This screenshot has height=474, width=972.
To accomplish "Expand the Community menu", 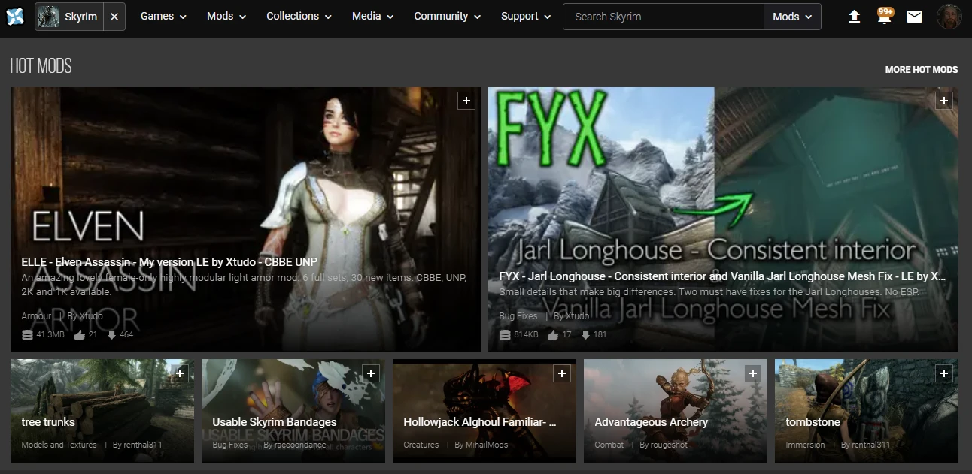I will [x=447, y=16].
